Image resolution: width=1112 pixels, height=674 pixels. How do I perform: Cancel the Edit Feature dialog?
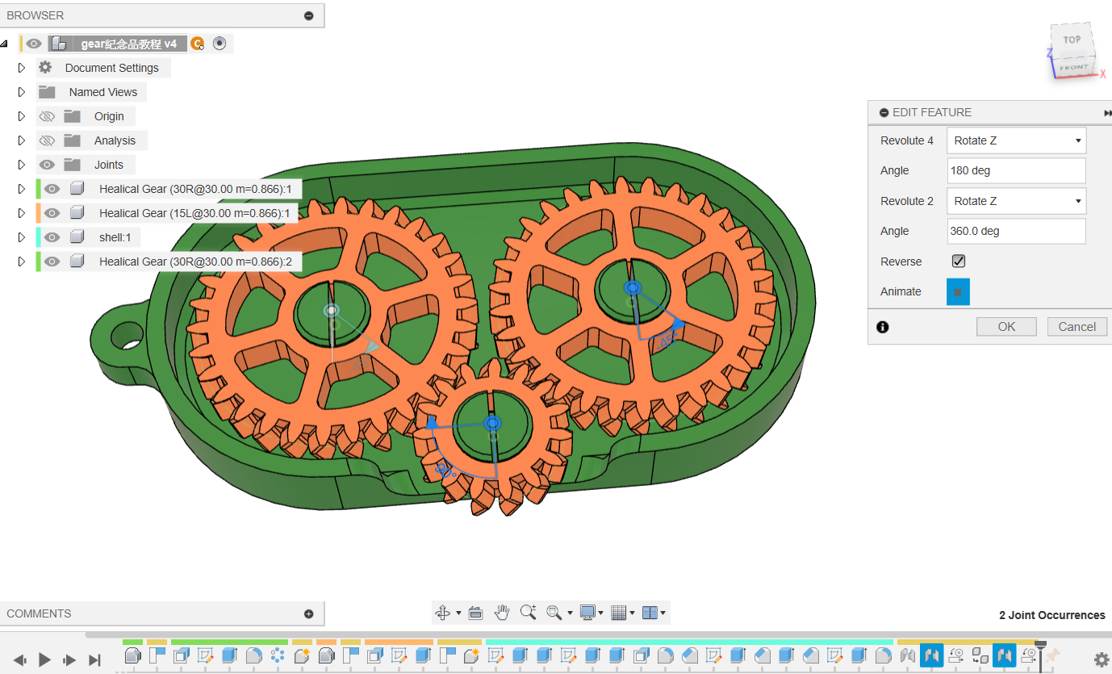[x=1076, y=327]
